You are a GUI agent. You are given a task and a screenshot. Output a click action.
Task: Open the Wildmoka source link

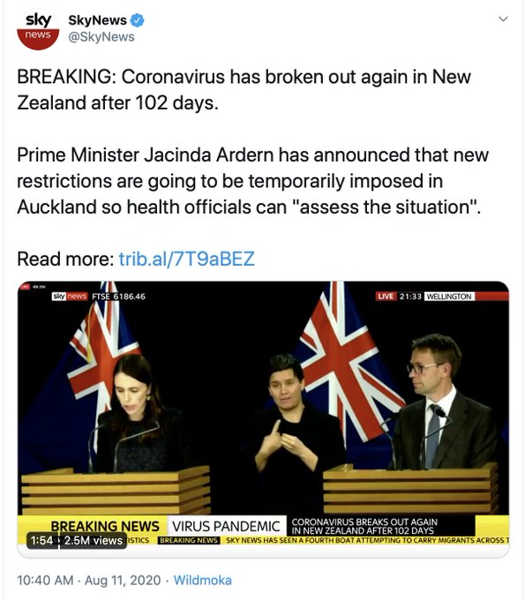(203, 580)
